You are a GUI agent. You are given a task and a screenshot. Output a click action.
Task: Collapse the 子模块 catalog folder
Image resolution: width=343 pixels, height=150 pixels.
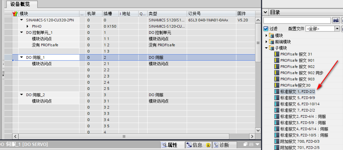click(266, 48)
